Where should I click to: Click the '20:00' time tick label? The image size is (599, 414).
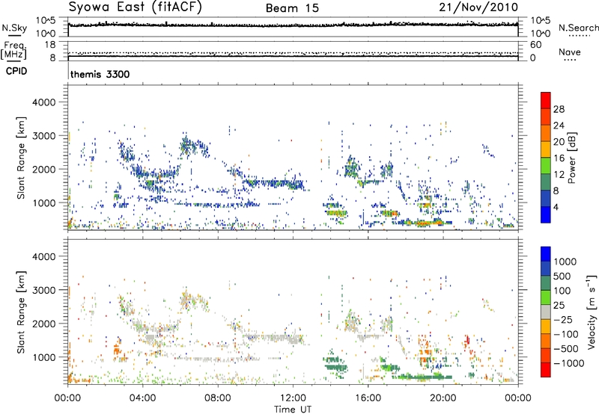[x=443, y=398]
